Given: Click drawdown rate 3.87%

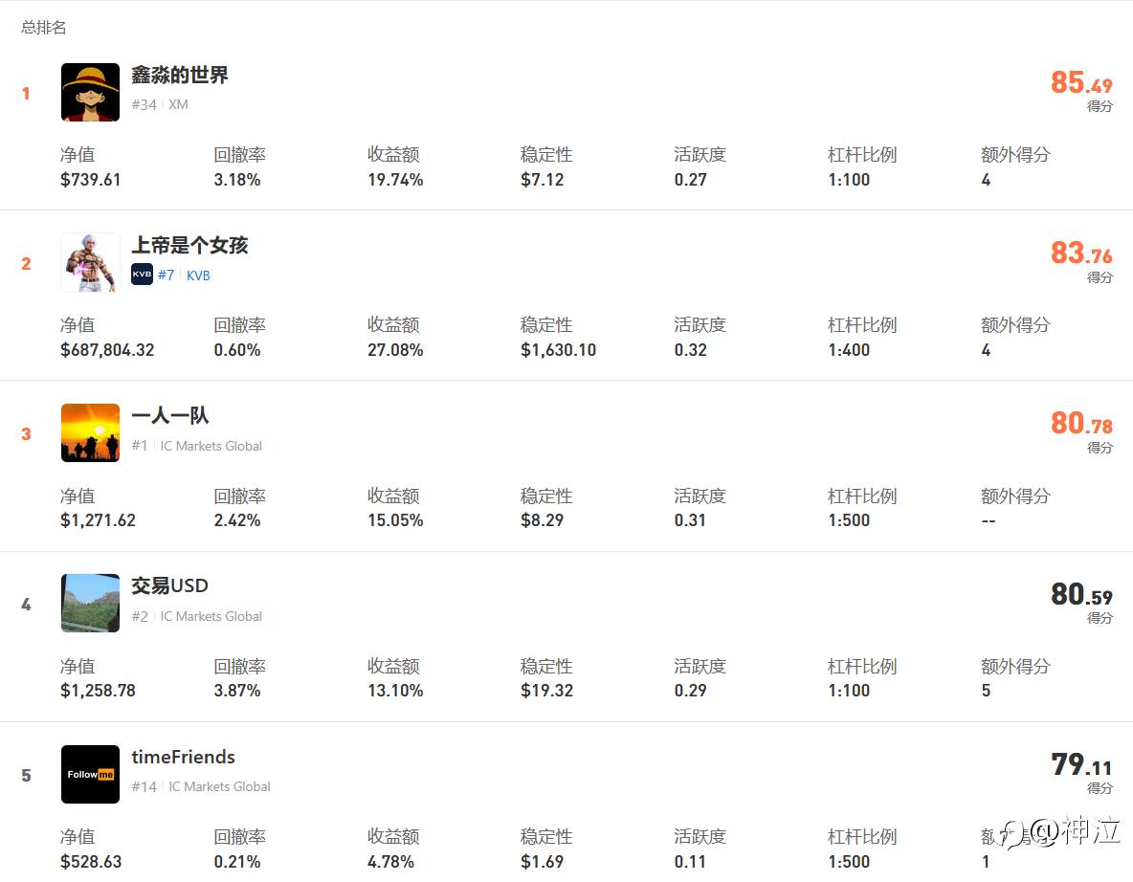Looking at the screenshot, I should point(237,691).
